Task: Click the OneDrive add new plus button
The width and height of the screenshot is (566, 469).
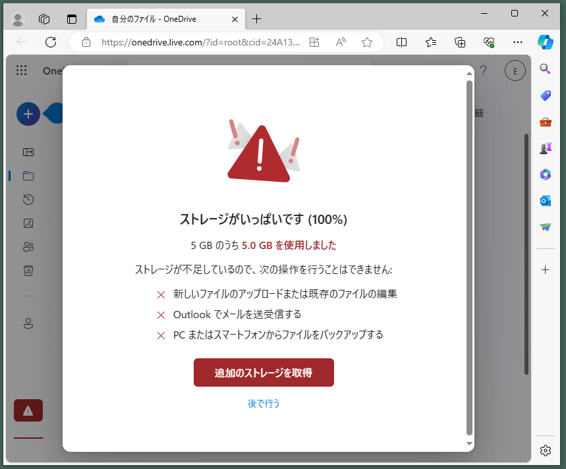Action: tap(28, 114)
